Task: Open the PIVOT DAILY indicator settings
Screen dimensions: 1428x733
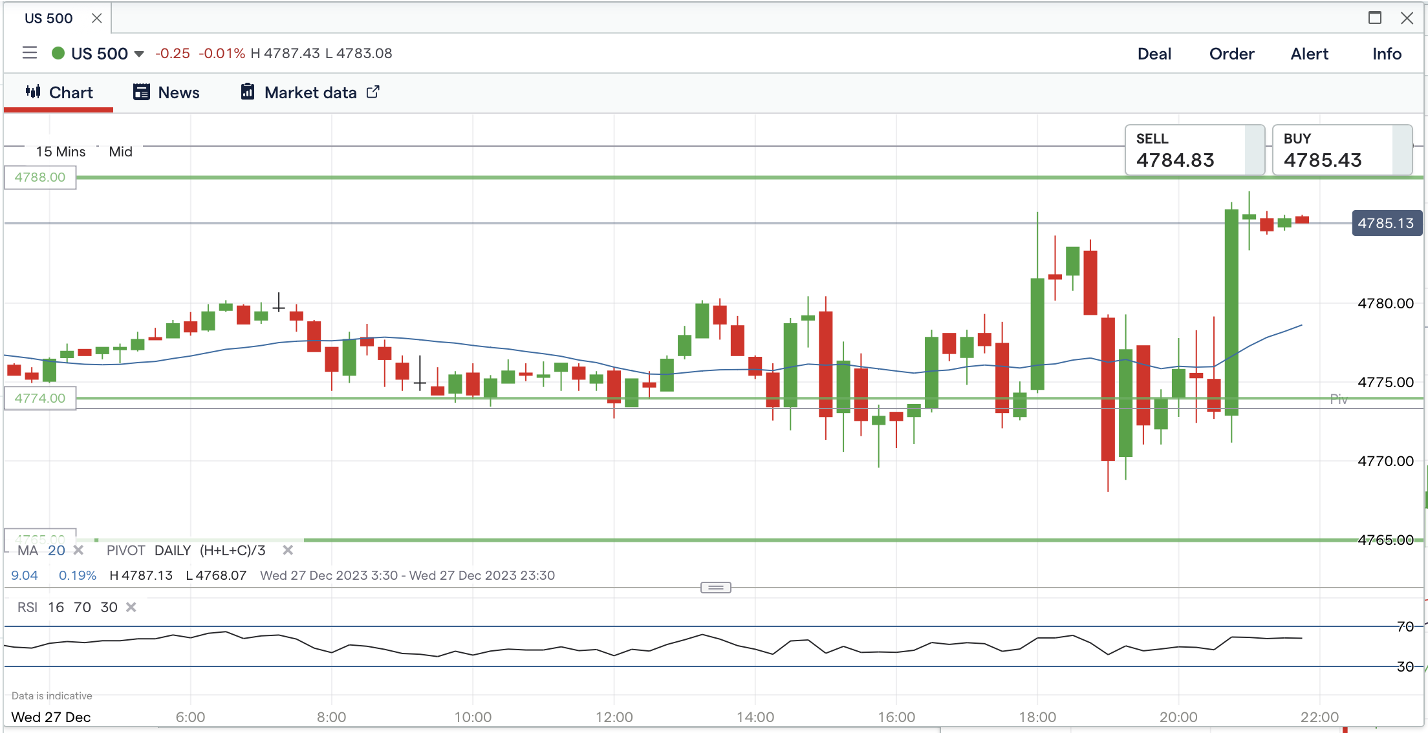Action: click(x=186, y=550)
